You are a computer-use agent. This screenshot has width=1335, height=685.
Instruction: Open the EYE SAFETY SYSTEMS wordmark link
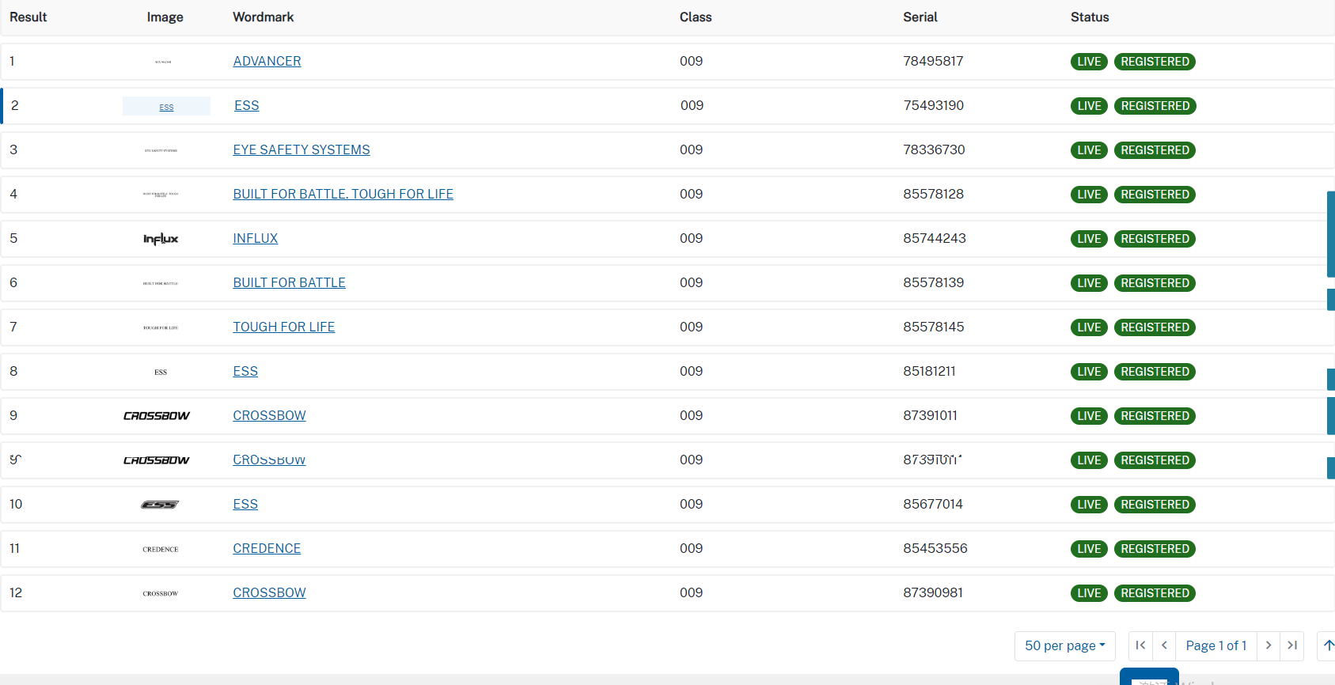pos(301,150)
